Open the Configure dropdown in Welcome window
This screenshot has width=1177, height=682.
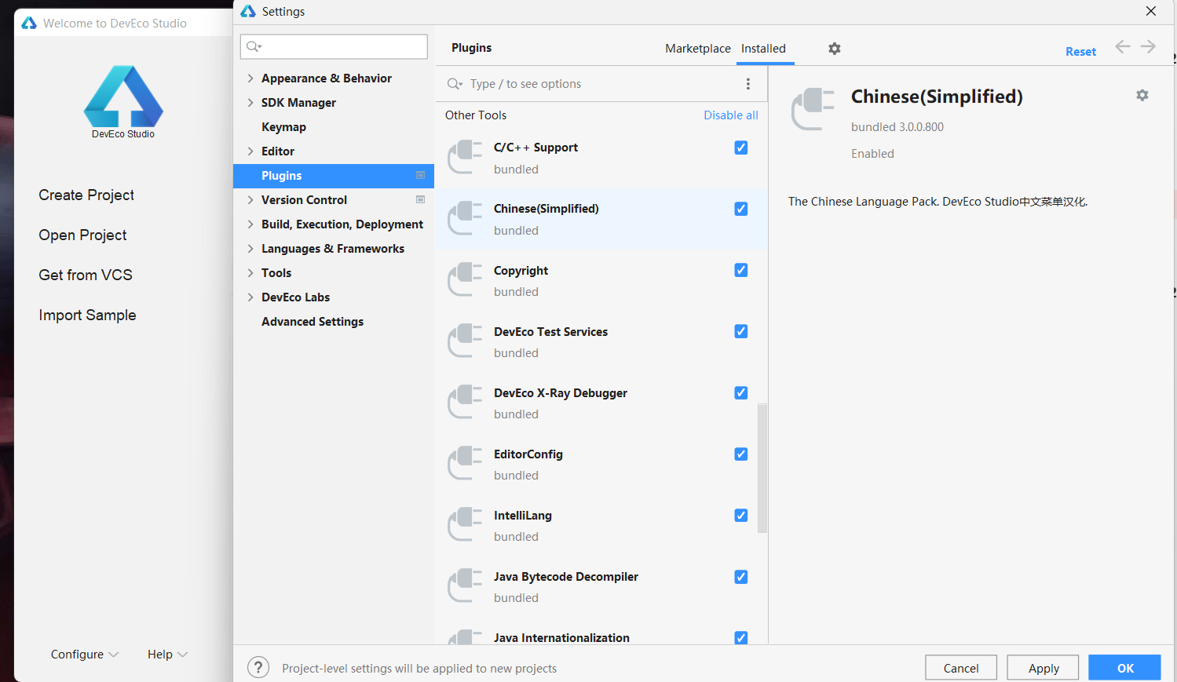click(x=85, y=654)
